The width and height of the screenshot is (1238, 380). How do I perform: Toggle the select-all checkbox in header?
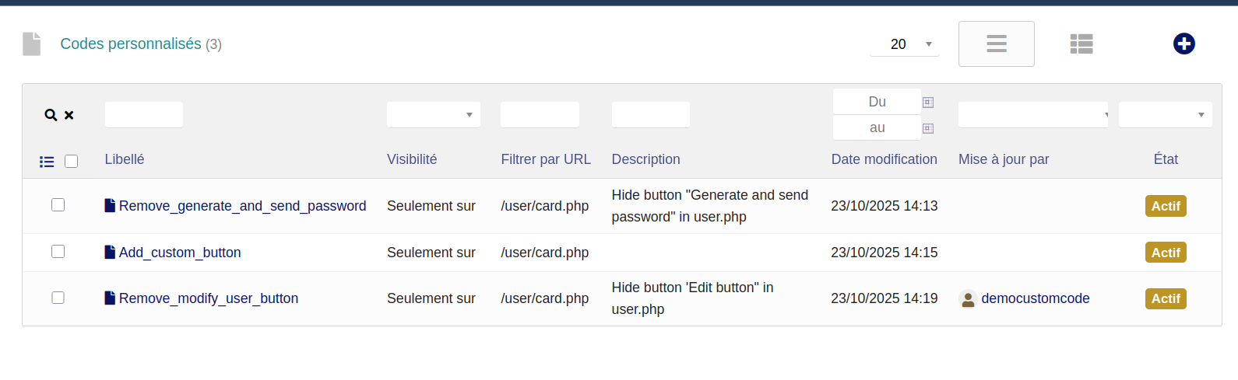(x=71, y=161)
